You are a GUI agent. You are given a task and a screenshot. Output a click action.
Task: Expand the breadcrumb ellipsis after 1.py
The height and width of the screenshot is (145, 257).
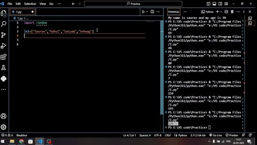coord(27,19)
